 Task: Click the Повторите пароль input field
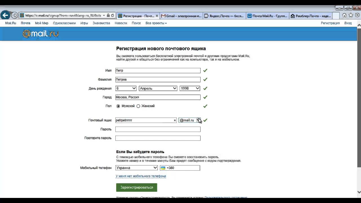[158, 138]
